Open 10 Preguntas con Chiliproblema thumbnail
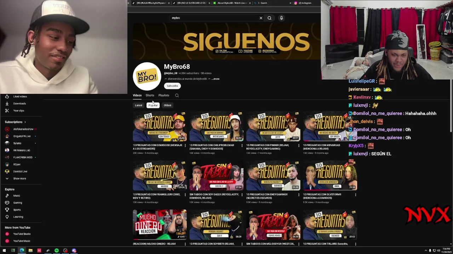 [x=216, y=126]
